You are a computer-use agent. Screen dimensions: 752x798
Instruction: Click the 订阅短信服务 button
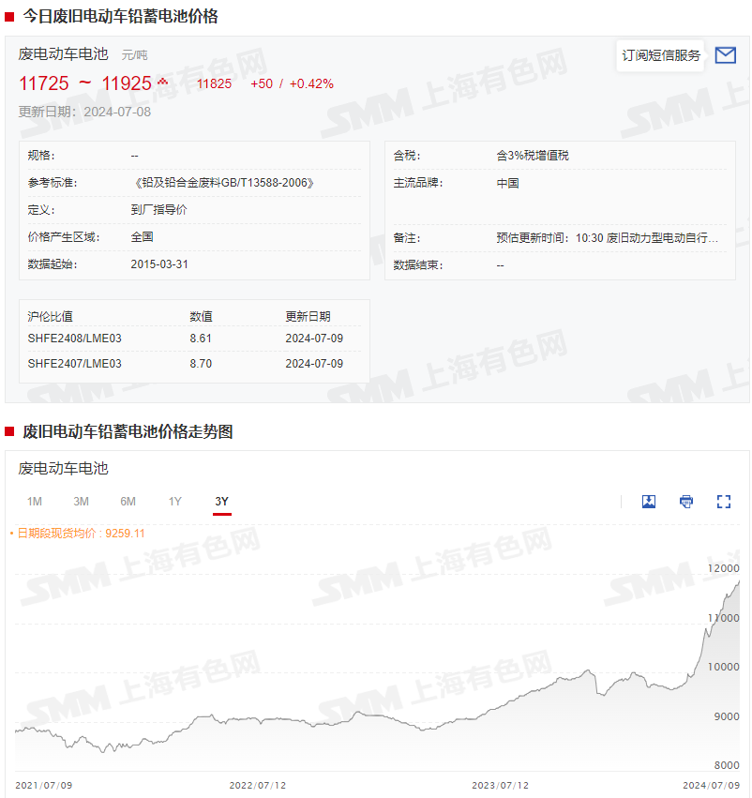(x=660, y=55)
